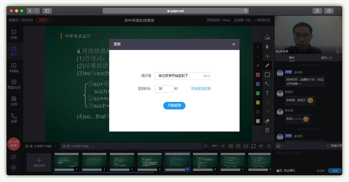Click the redo arrow in drawing tools
Screen dimensions: 349x182
click(267, 112)
